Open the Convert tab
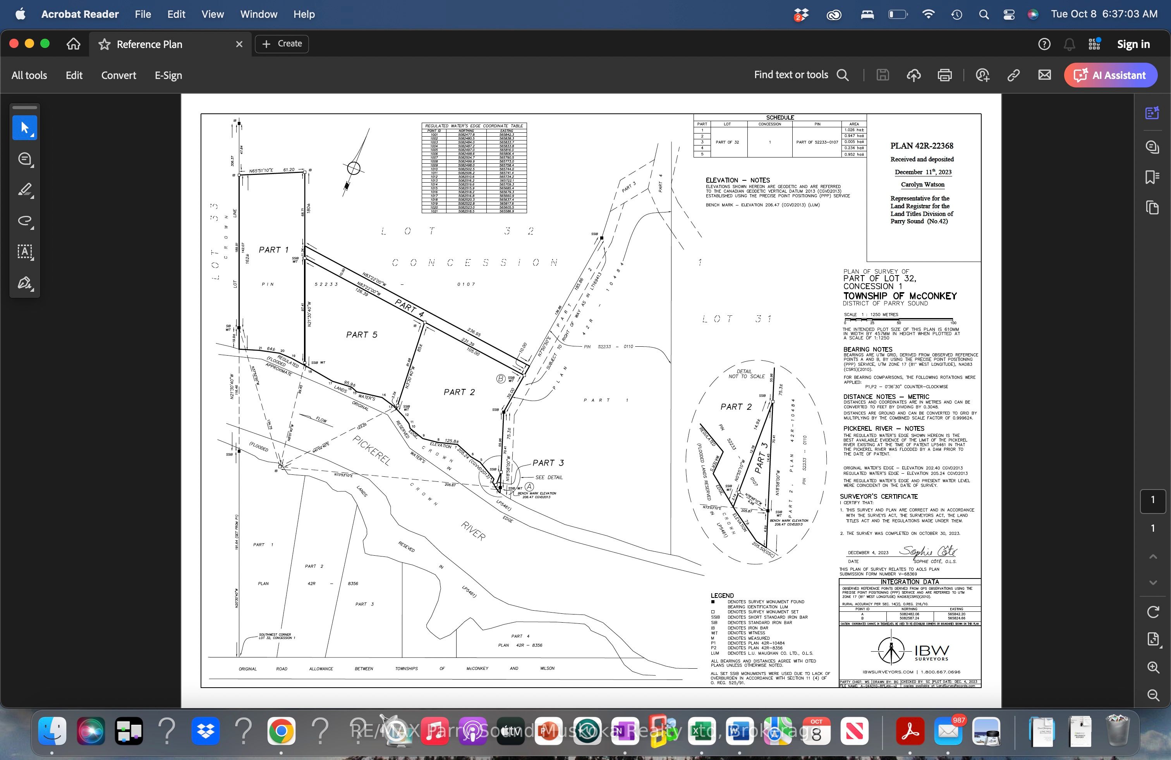The width and height of the screenshot is (1171, 760). click(x=118, y=75)
